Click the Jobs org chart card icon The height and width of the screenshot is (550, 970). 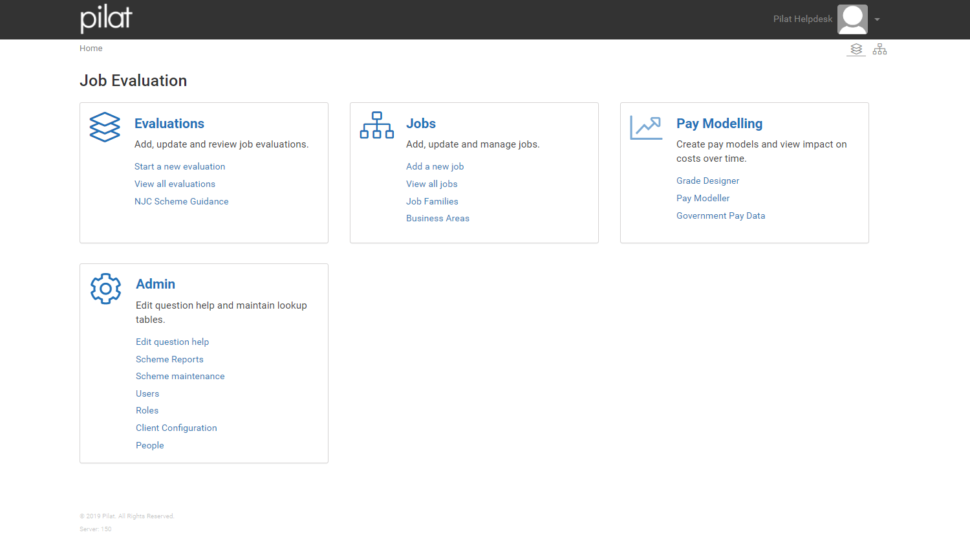377,126
